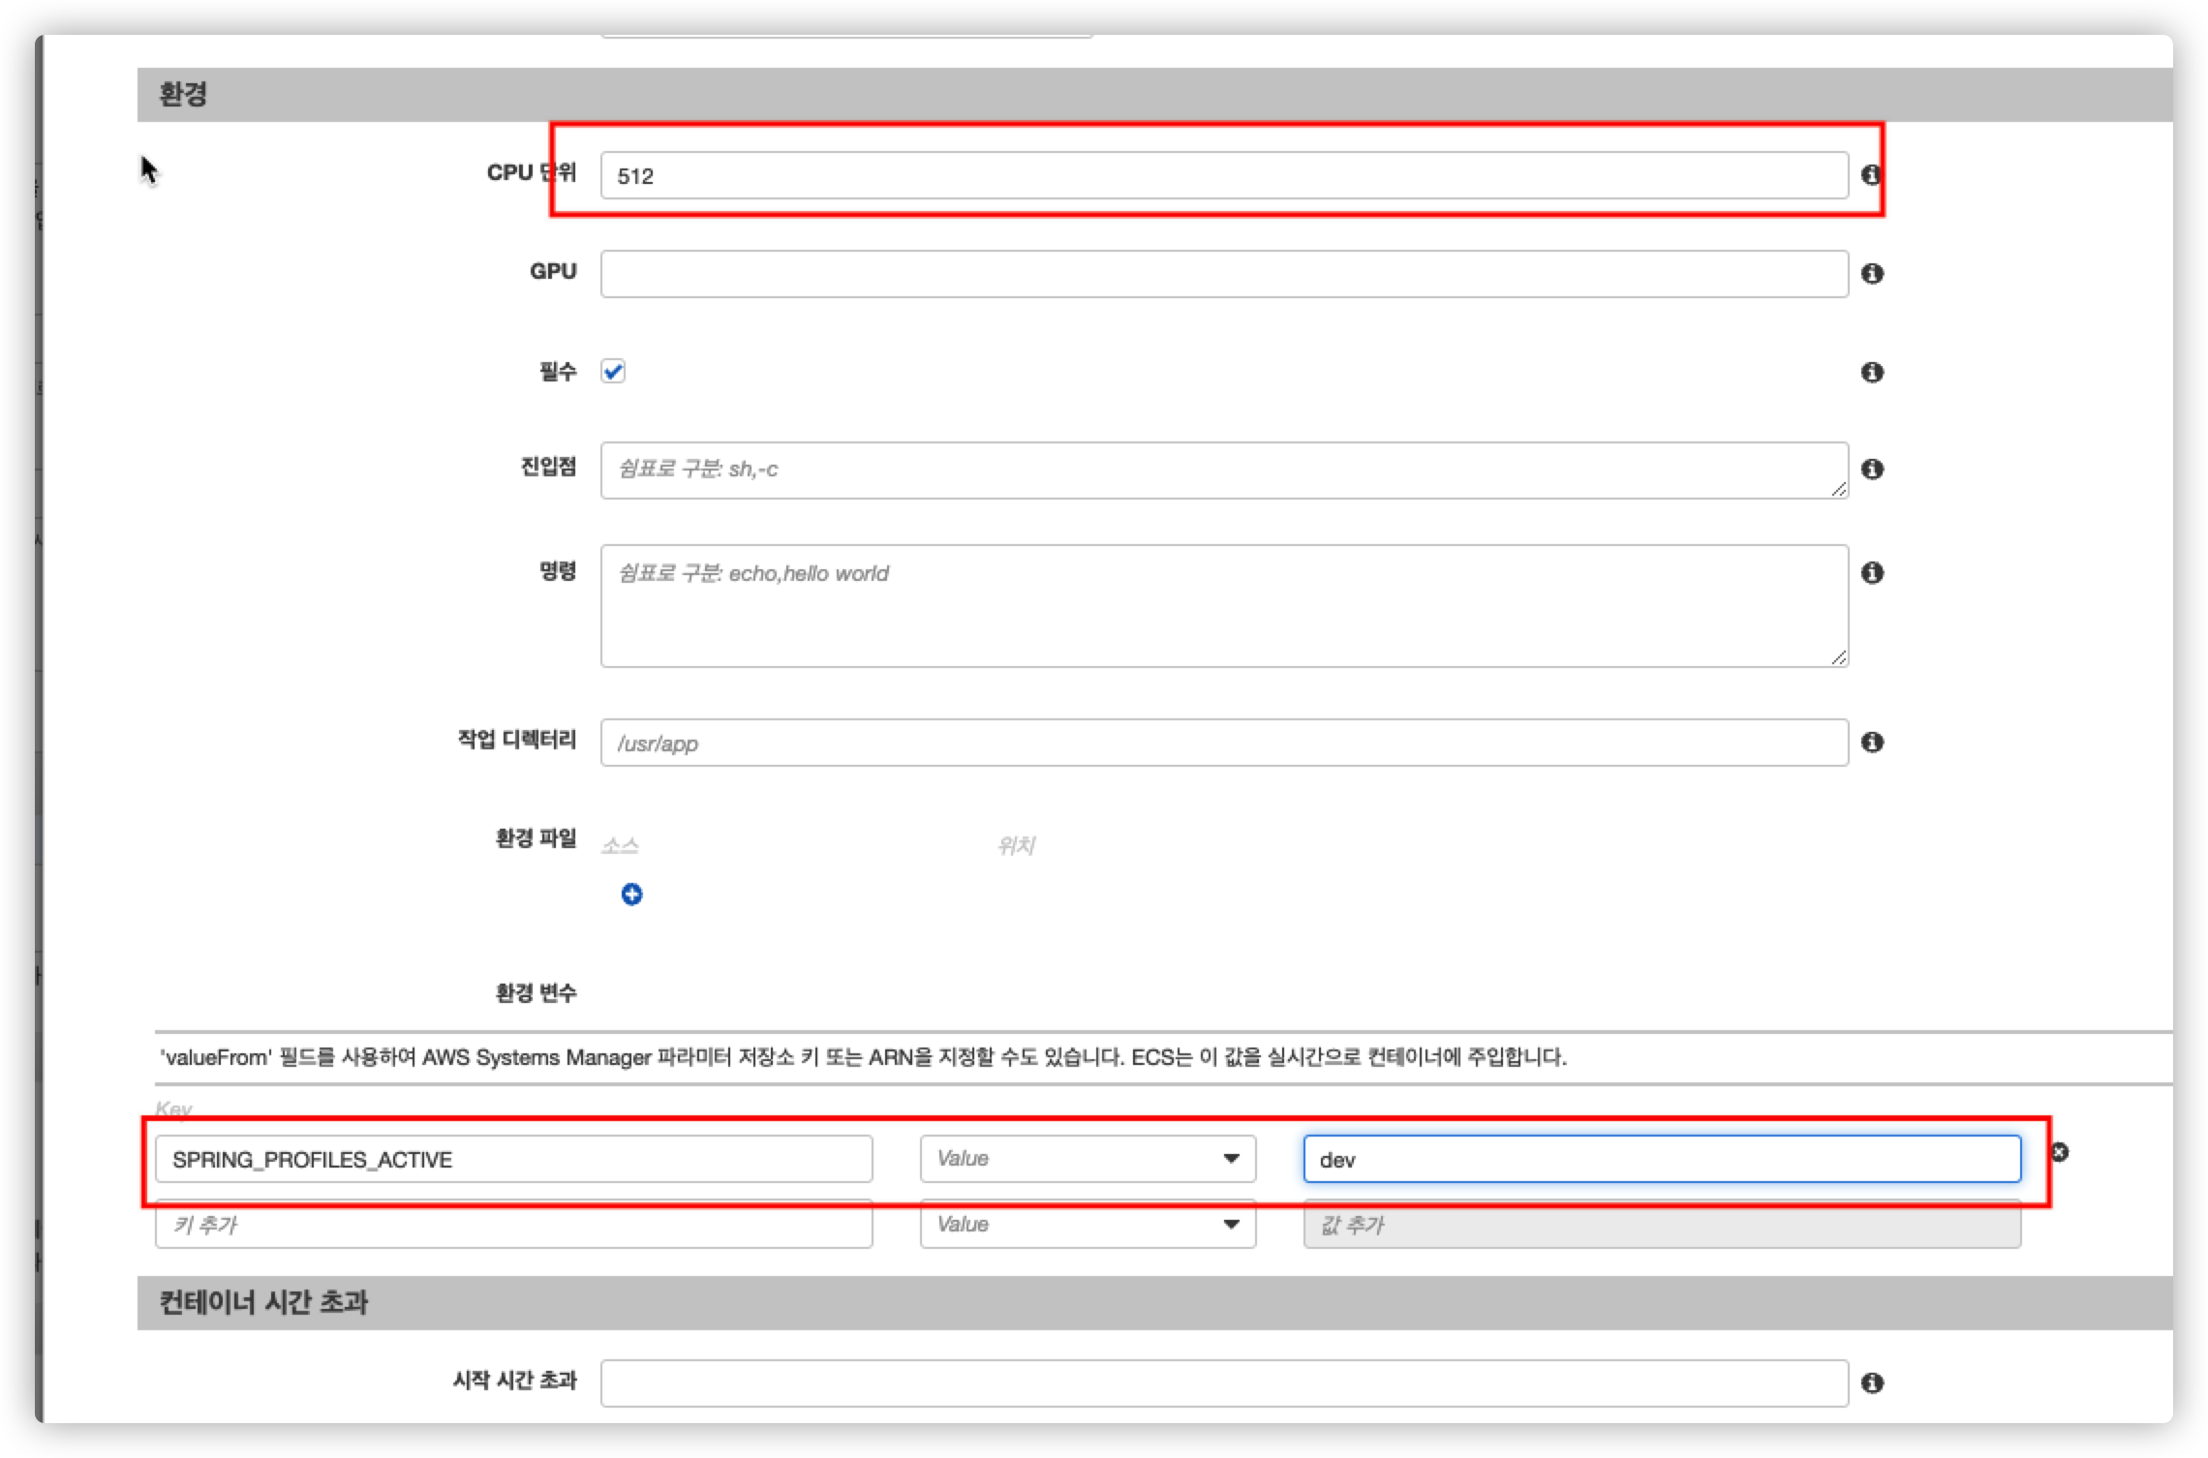This screenshot has width=2208, height=1458.
Task: Click the info icon for 작업 디렉터리
Action: tap(1872, 743)
